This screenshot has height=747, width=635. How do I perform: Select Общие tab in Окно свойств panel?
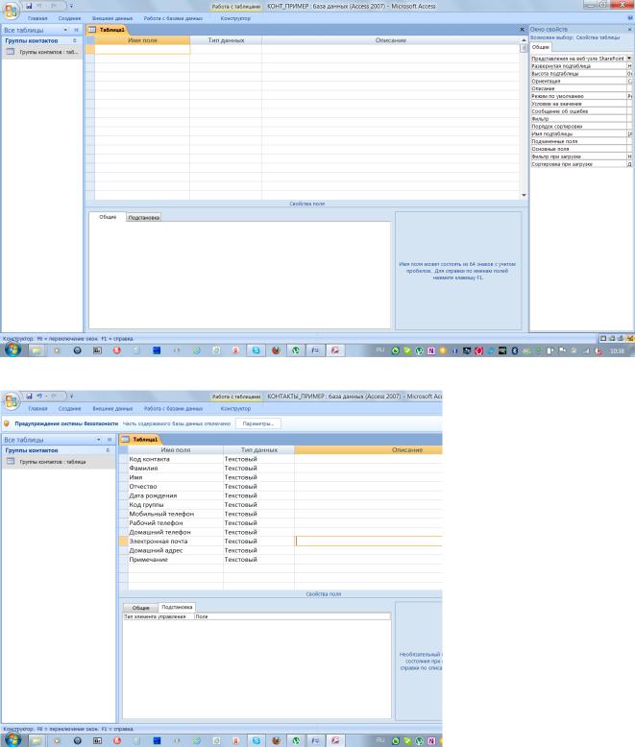[541, 47]
